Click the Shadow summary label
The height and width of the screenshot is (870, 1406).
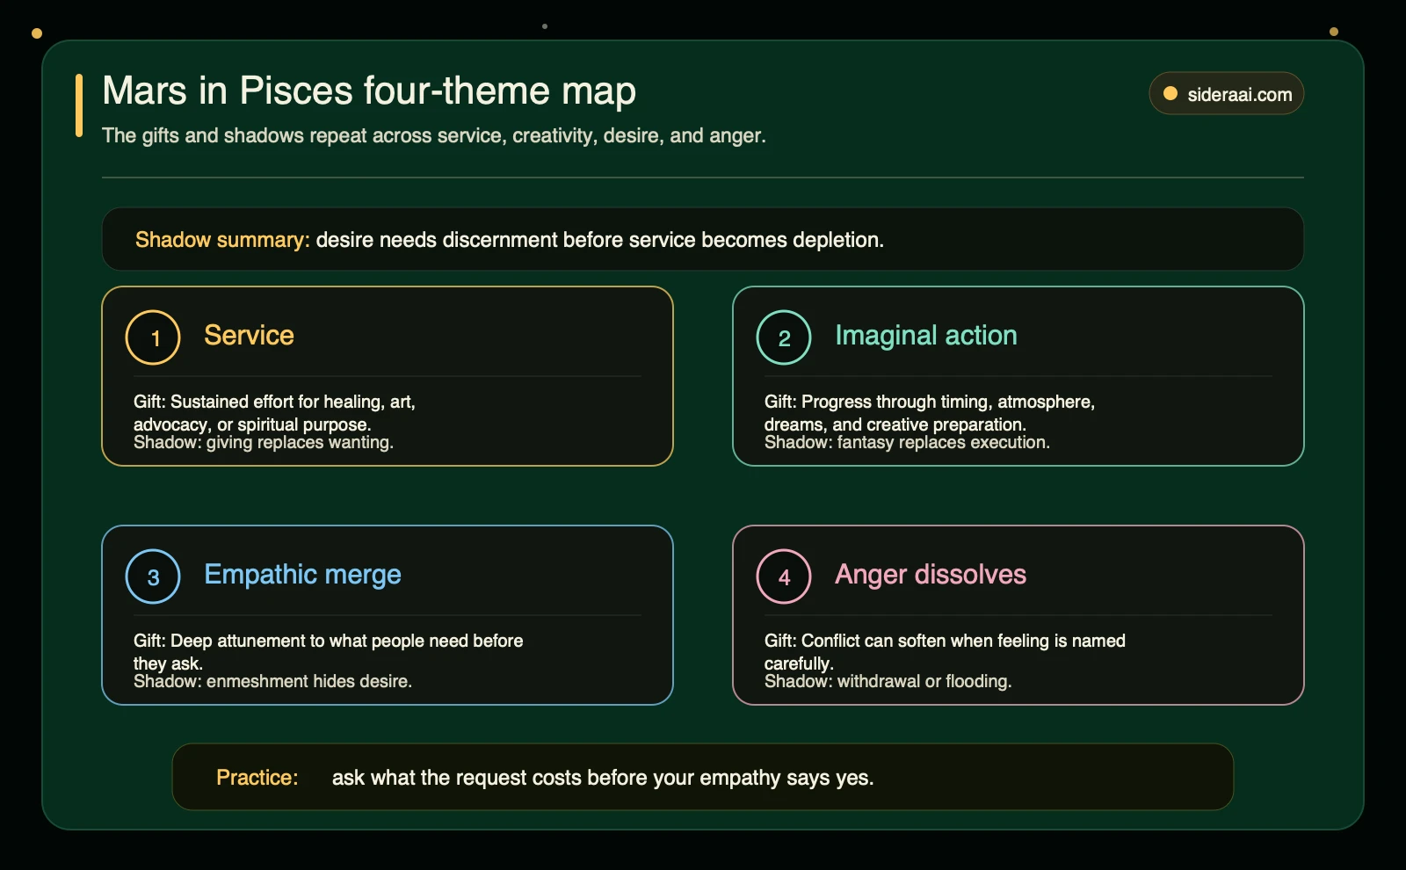[x=222, y=240]
